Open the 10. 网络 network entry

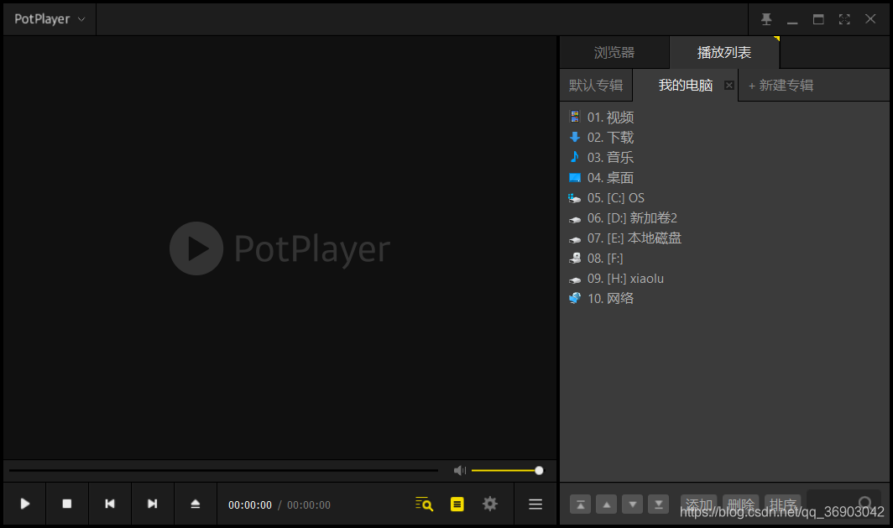pyautogui.click(x=611, y=298)
